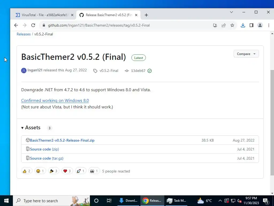Open the notification center icon
The image size is (274, 206).
tap(266, 201)
